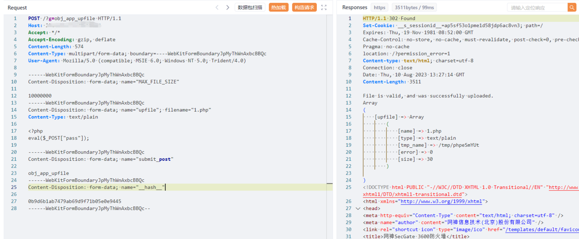
Task: Click the Content-type: text/html response header
Action: [418, 61]
